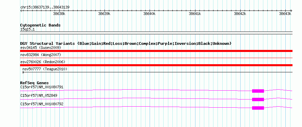Click the 38638k ruler tick label
302x127 pixels.
pos(59,14)
